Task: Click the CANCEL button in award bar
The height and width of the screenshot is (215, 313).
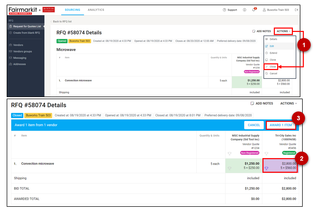Action: [254, 125]
